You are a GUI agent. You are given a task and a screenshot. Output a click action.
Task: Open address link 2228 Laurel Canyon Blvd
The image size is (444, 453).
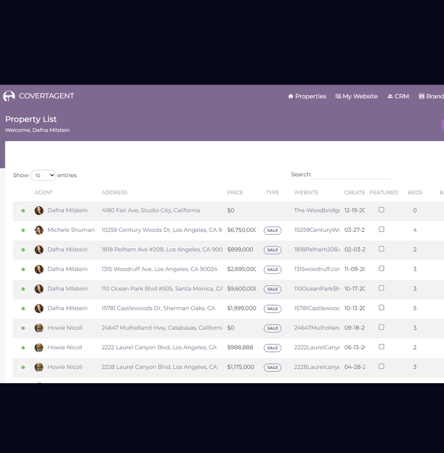pyautogui.click(x=159, y=367)
